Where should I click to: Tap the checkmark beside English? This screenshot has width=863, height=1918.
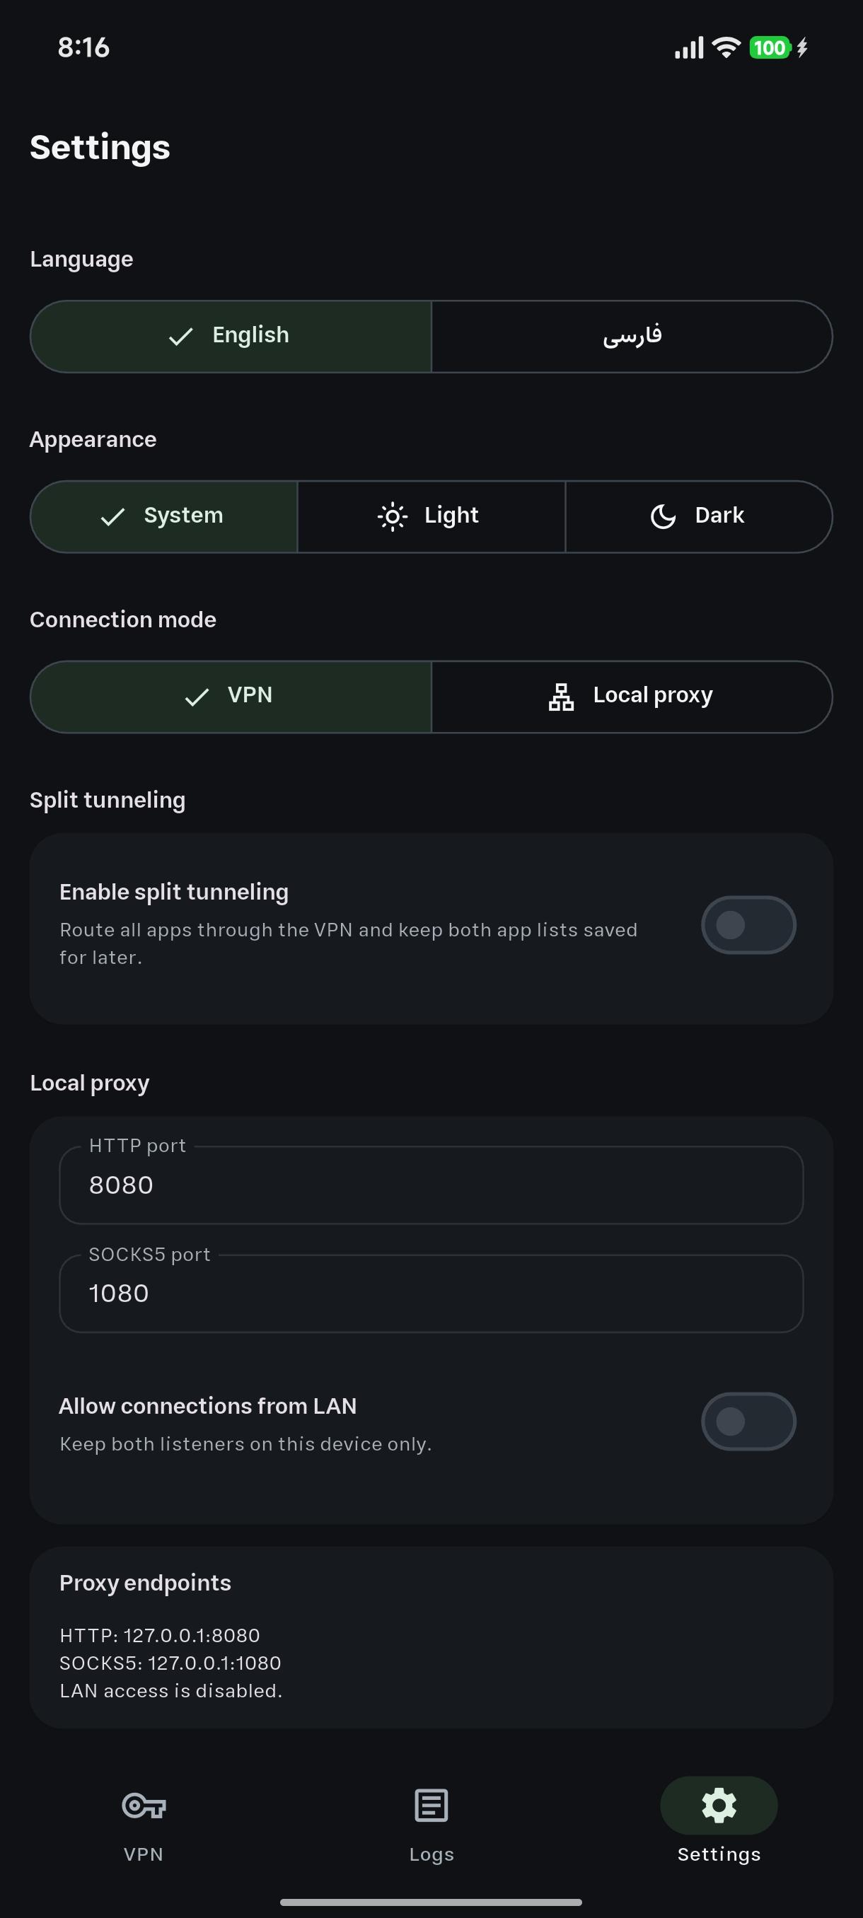[181, 337]
